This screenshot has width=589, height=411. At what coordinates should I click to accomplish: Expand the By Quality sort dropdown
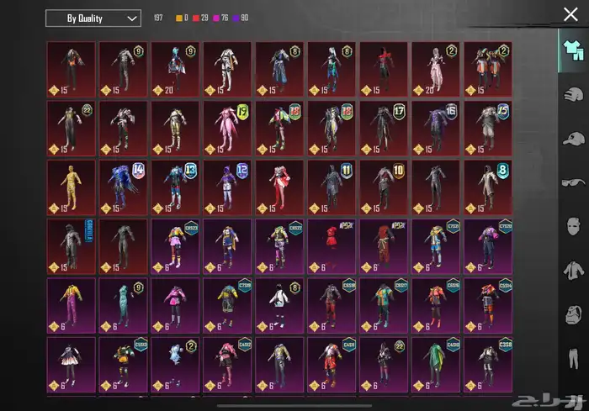pos(93,18)
